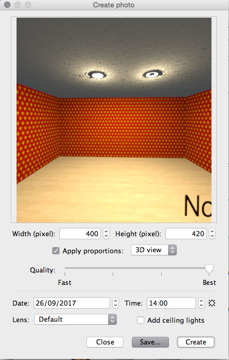Click the Width stepper arrows
This screenshot has height=360, width=229.
(106, 234)
